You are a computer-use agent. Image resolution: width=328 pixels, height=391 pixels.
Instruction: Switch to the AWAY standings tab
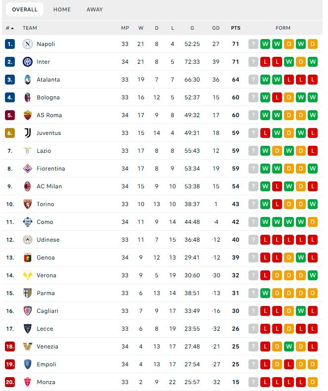point(94,9)
